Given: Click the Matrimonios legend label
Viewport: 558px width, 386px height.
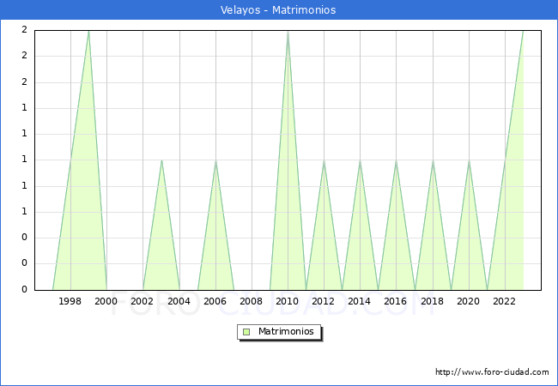Looking at the screenshot, I should [x=286, y=331].
